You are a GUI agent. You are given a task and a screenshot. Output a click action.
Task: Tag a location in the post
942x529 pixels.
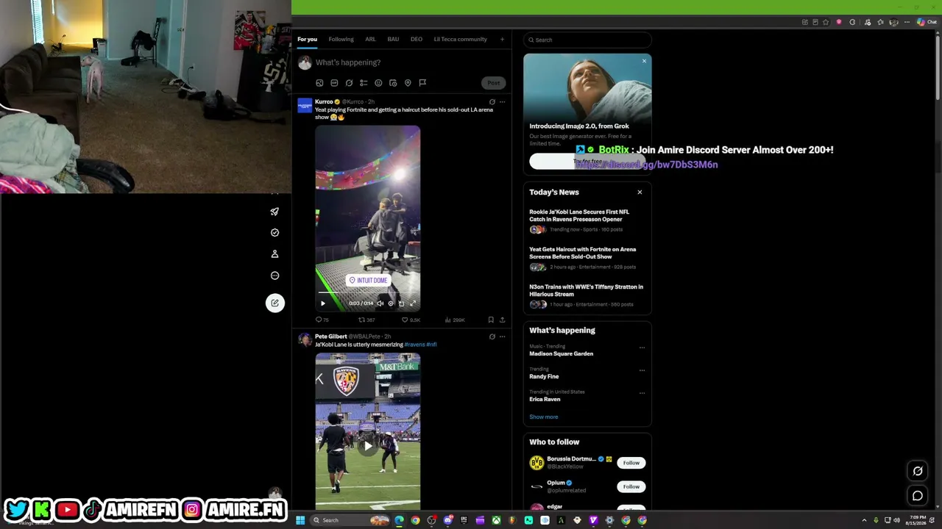[408, 83]
